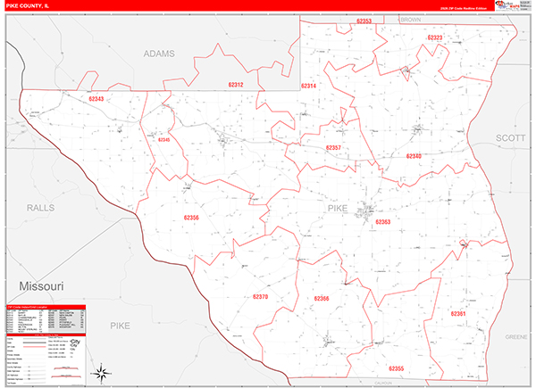Select ZIP code label 62340

pyautogui.click(x=414, y=156)
